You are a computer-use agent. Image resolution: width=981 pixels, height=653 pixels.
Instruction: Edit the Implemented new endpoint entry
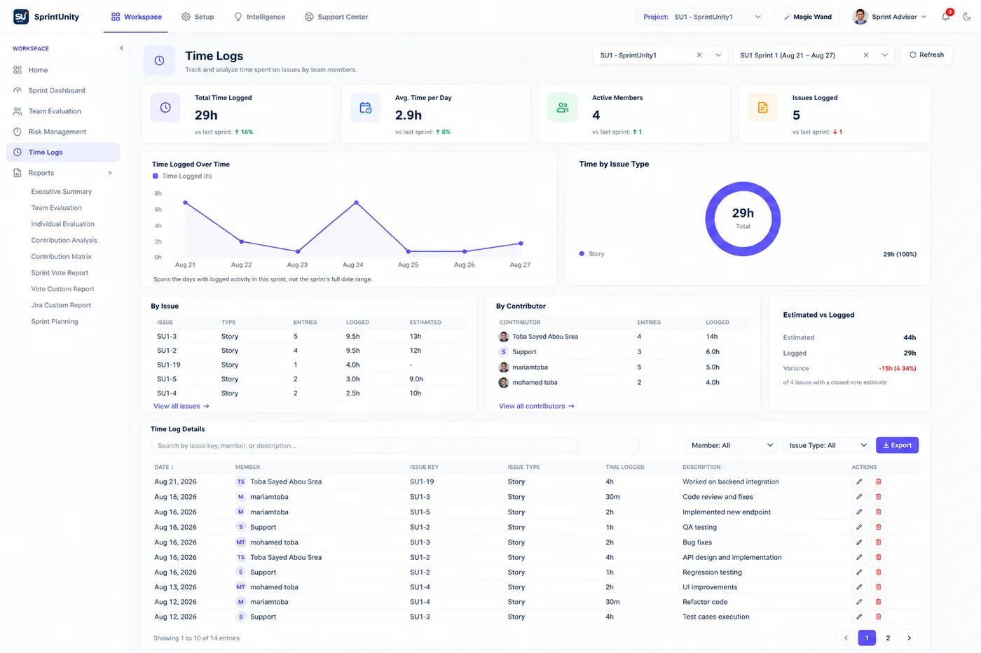(859, 512)
